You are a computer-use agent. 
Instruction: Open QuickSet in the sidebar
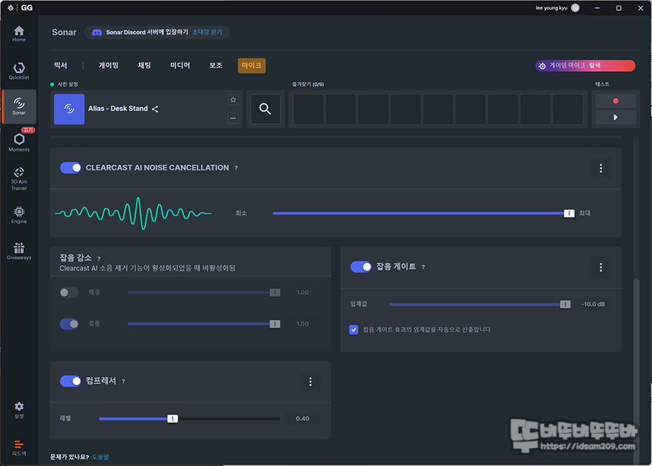point(19,71)
